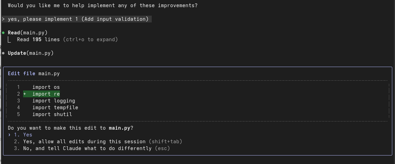Click the "(ctrl+o to expand)" hint
This screenshot has width=395, height=164.
pos(90,39)
